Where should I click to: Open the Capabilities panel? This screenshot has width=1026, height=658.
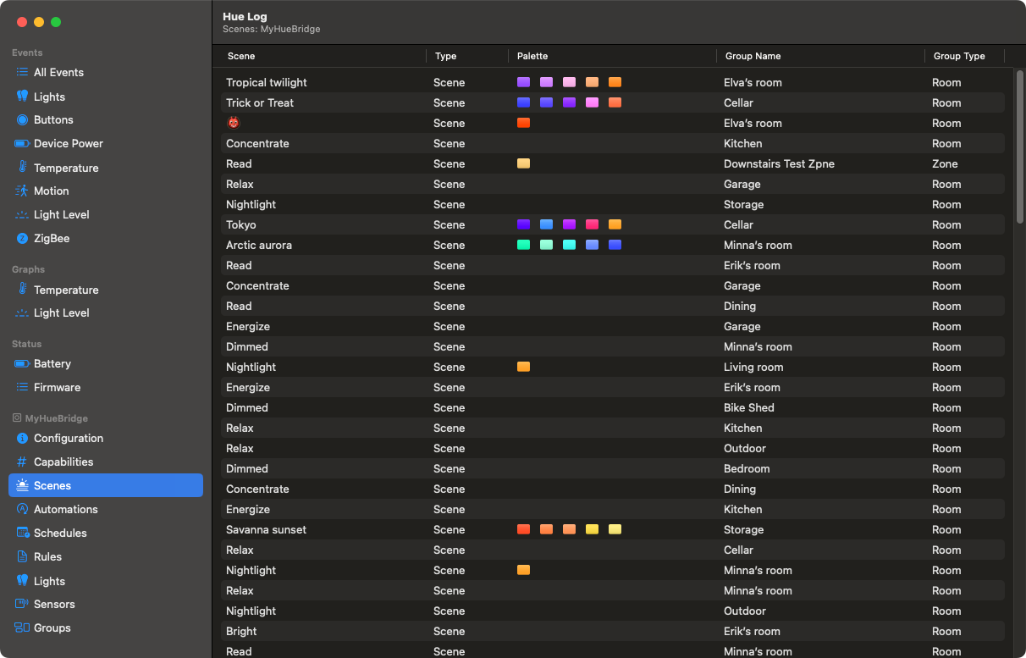point(61,462)
